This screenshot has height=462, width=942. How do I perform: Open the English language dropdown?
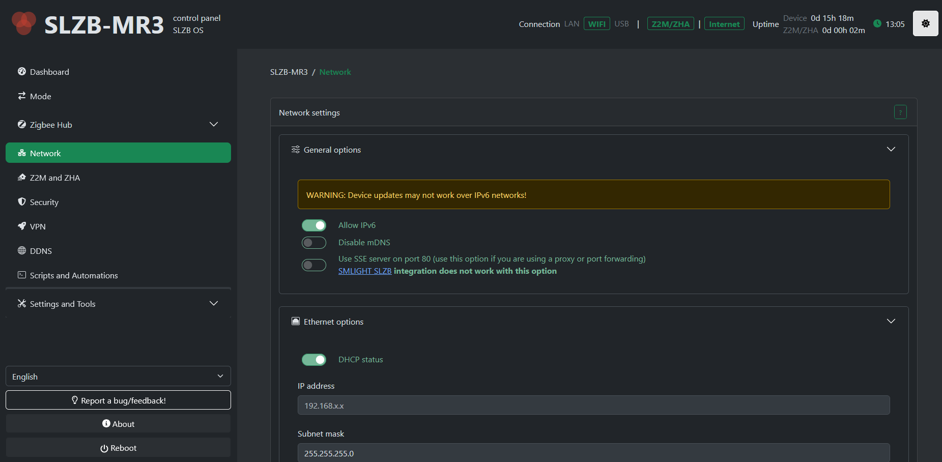tap(118, 377)
